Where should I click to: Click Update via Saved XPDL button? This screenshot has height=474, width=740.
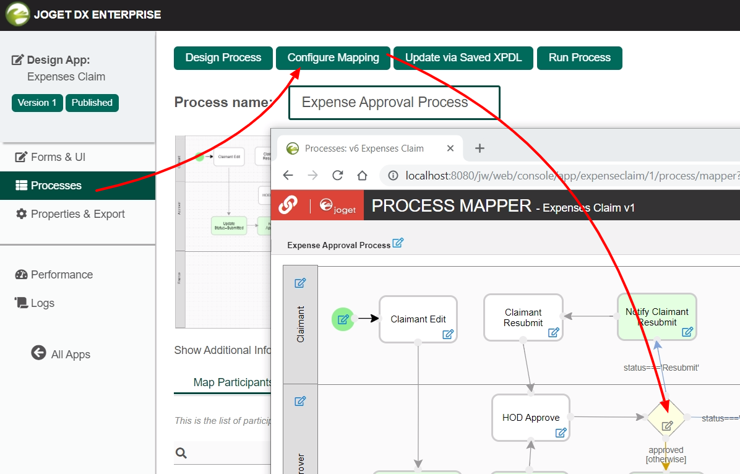[463, 58]
